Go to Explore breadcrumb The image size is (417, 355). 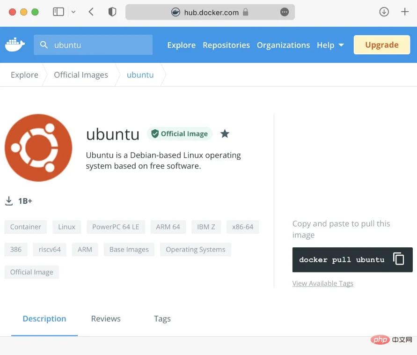click(x=24, y=75)
